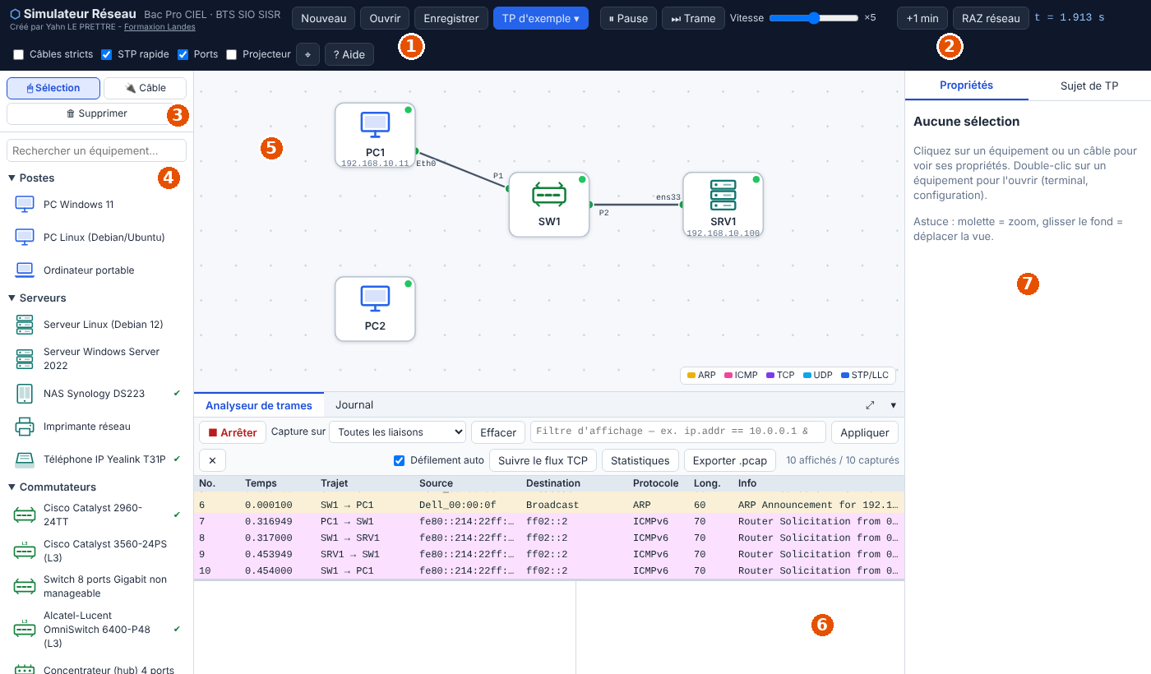Open the Capture sur Toutes les liaisons dropdown

click(x=397, y=432)
